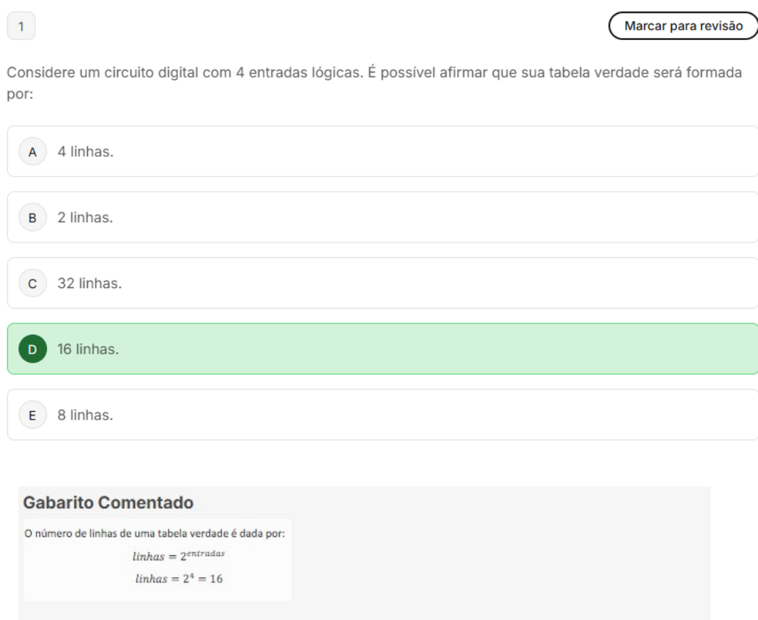Click the word "por:" ending the question
The height and width of the screenshot is (620, 758).
pos(20,94)
